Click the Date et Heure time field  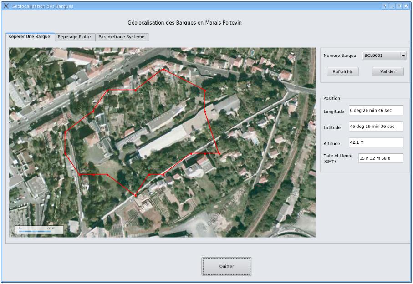point(381,158)
